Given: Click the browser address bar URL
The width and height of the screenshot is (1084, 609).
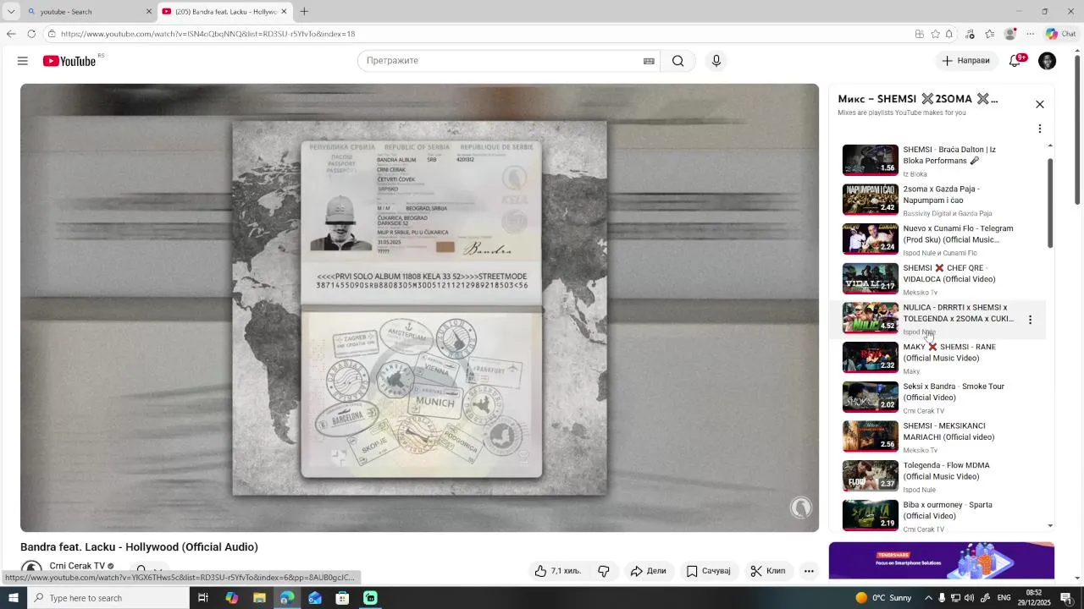Looking at the screenshot, I should click(208, 34).
